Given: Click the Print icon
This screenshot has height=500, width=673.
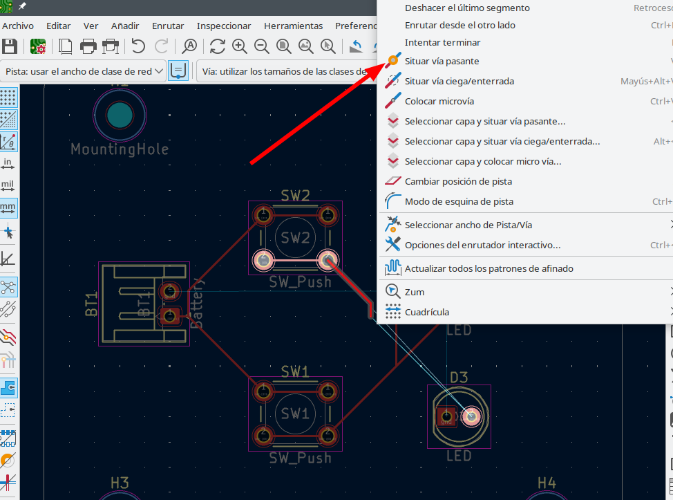Looking at the screenshot, I should click(x=88, y=46).
